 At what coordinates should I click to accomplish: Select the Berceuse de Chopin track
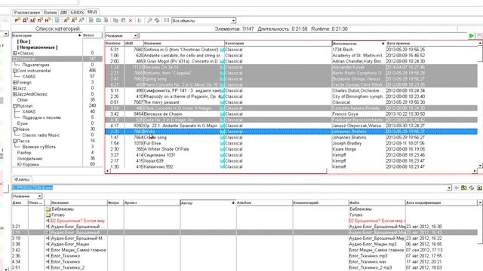291,114
